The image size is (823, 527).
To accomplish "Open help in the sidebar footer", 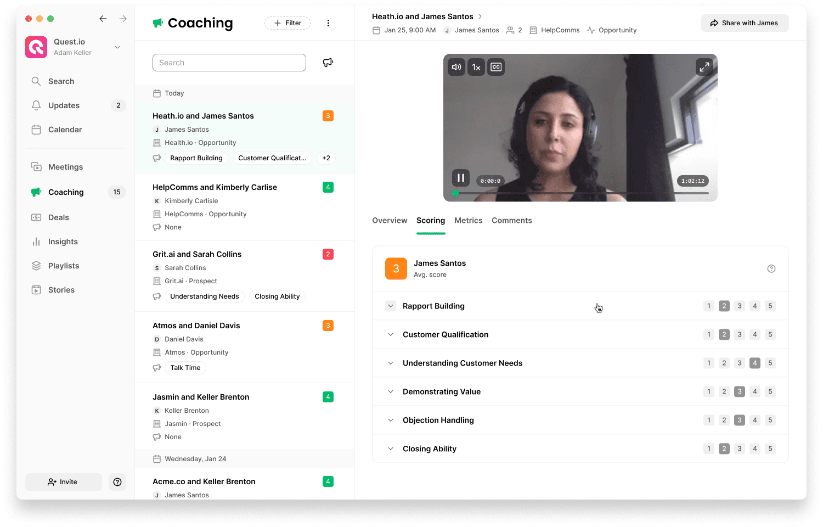I will coord(117,482).
